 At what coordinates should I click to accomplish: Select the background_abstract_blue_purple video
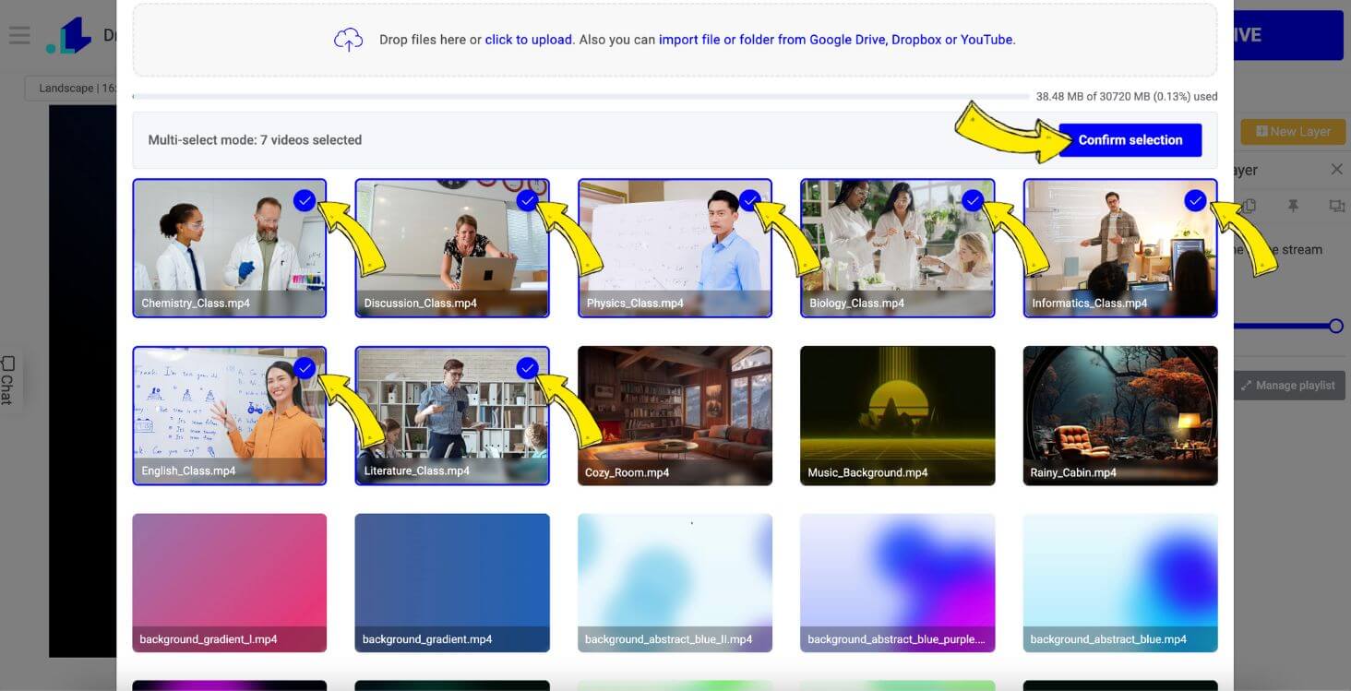(x=897, y=583)
